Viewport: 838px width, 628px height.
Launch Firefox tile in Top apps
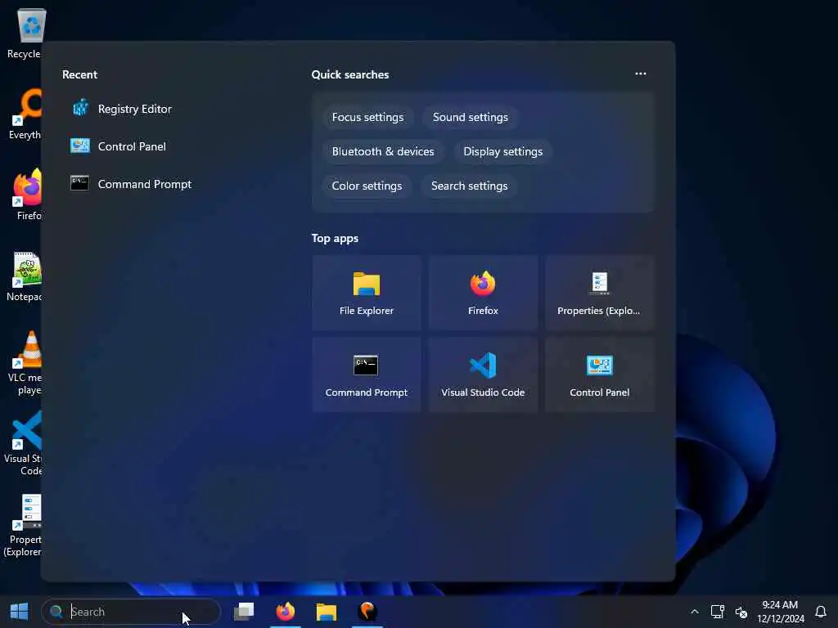483,293
